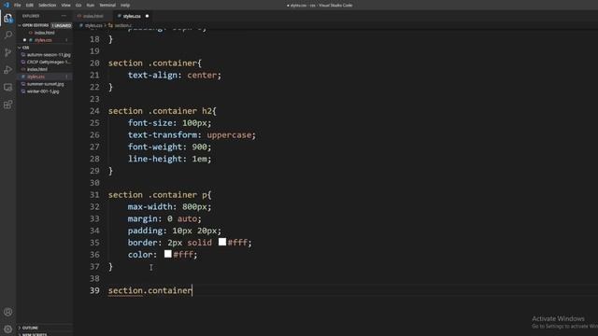Open styles.css in the CSS folder tree
598x336 pixels.
pyautogui.click(x=36, y=77)
